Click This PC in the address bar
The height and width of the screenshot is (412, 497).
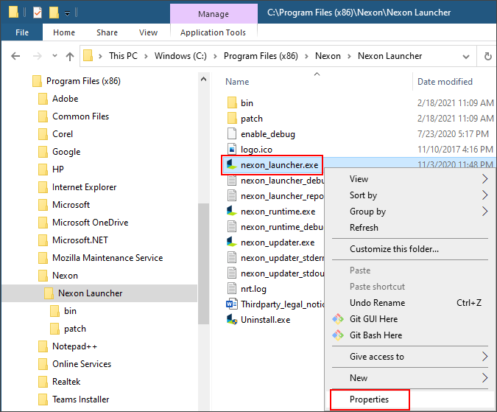pos(123,56)
